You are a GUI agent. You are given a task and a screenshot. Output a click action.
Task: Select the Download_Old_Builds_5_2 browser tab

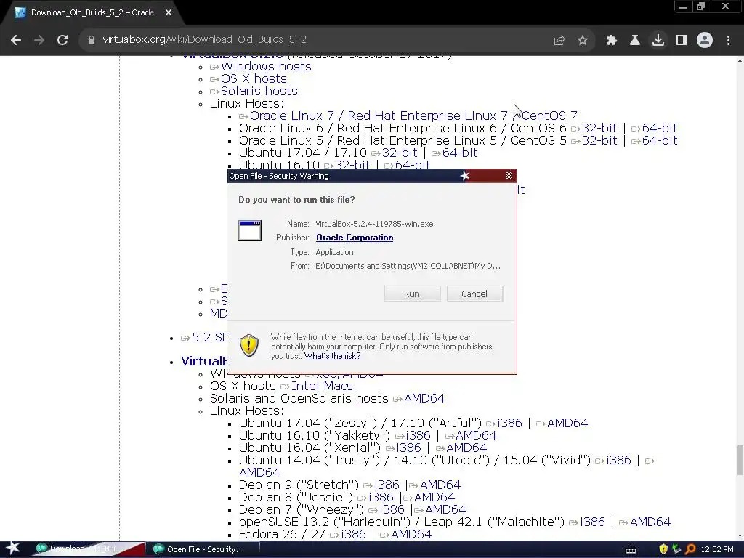(x=92, y=13)
